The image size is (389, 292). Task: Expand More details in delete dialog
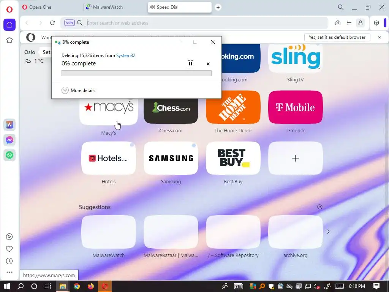[78, 90]
